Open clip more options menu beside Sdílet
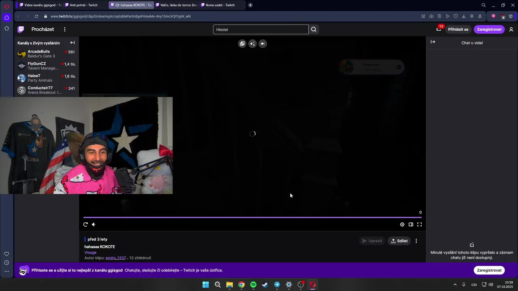 (x=416, y=241)
